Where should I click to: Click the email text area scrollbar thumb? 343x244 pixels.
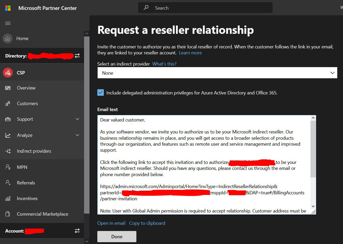(313, 149)
